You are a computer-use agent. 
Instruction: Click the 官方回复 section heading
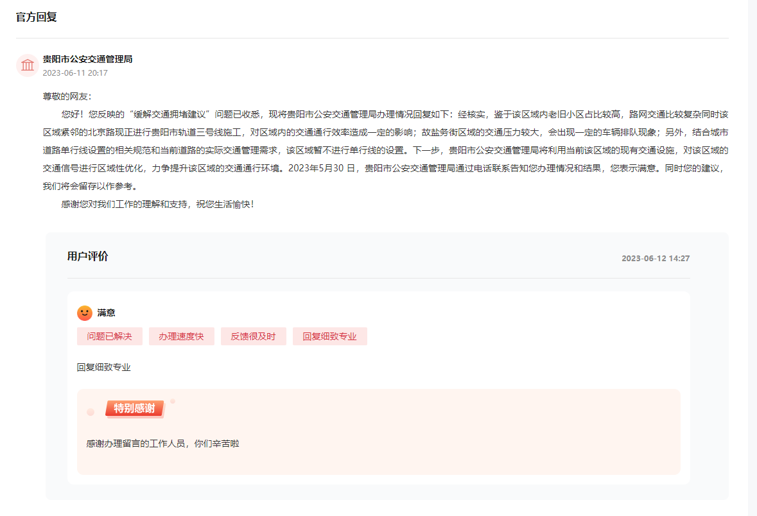(x=37, y=17)
